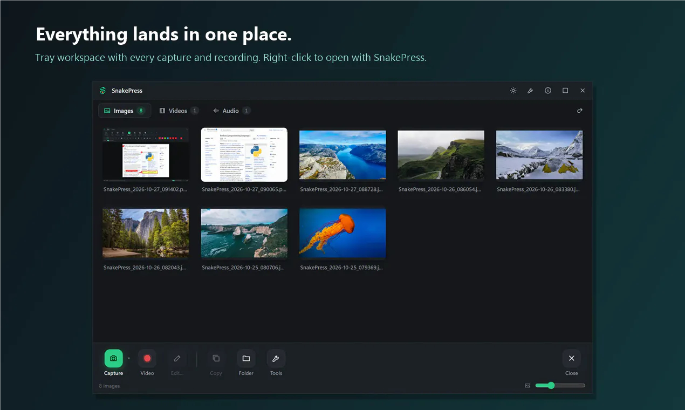Click the green Capture camera button
Viewport: 685px width, 410px height.
click(113, 358)
